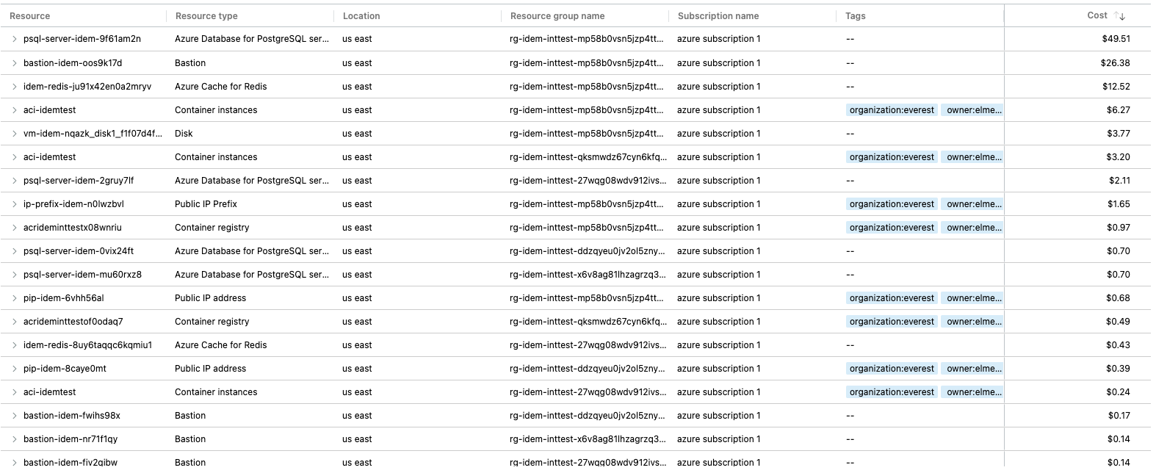Select the Resource column header
The width and height of the screenshot is (1156, 473).
click(x=29, y=15)
